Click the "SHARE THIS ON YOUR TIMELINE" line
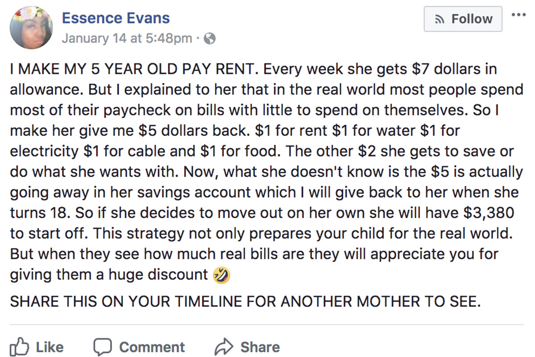 point(245,301)
